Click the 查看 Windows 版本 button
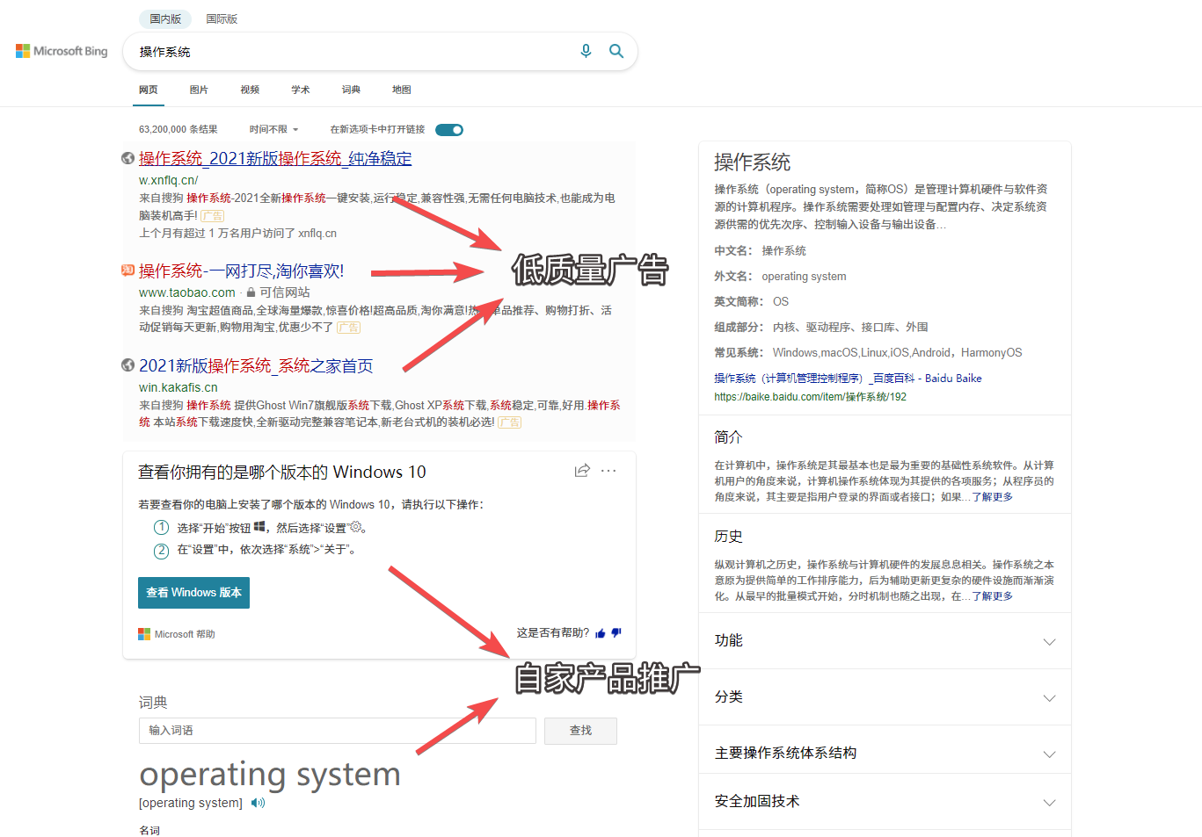The height and width of the screenshot is (837, 1202). (x=193, y=593)
